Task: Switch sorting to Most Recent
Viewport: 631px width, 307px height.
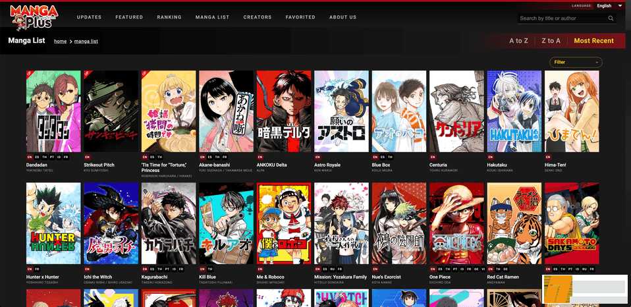Action: (593, 41)
